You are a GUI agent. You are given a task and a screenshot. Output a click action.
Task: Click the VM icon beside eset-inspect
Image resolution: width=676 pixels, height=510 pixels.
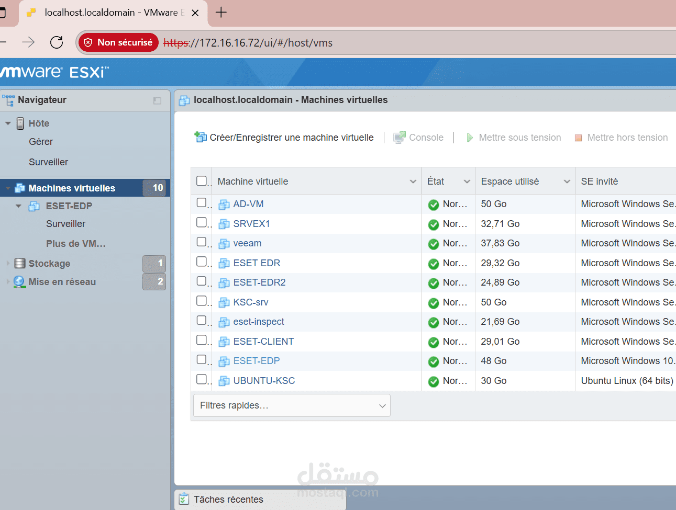click(x=224, y=322)
